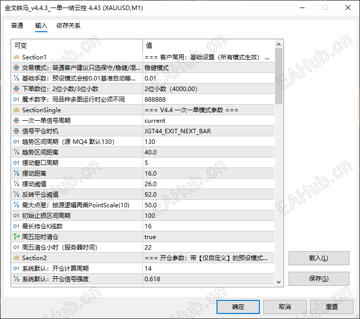Click the 01 icon beside 趋势区间周期
The height and width of the screenshot is (319, 360).
[x=16, y=141]
